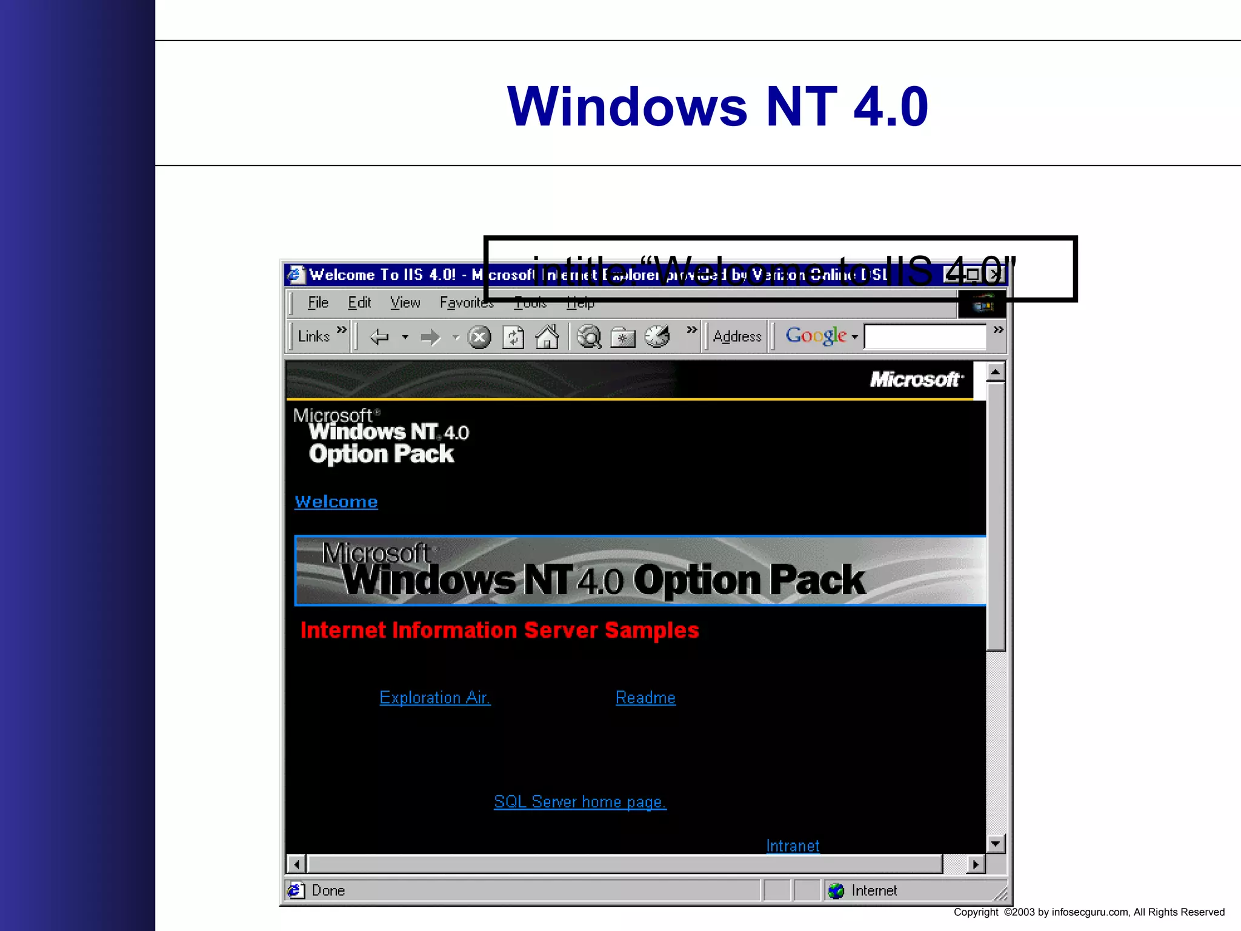Click the Links toolbar label
The width and height of the screenshot is (1241, 931).
click(x=313, y=336)
